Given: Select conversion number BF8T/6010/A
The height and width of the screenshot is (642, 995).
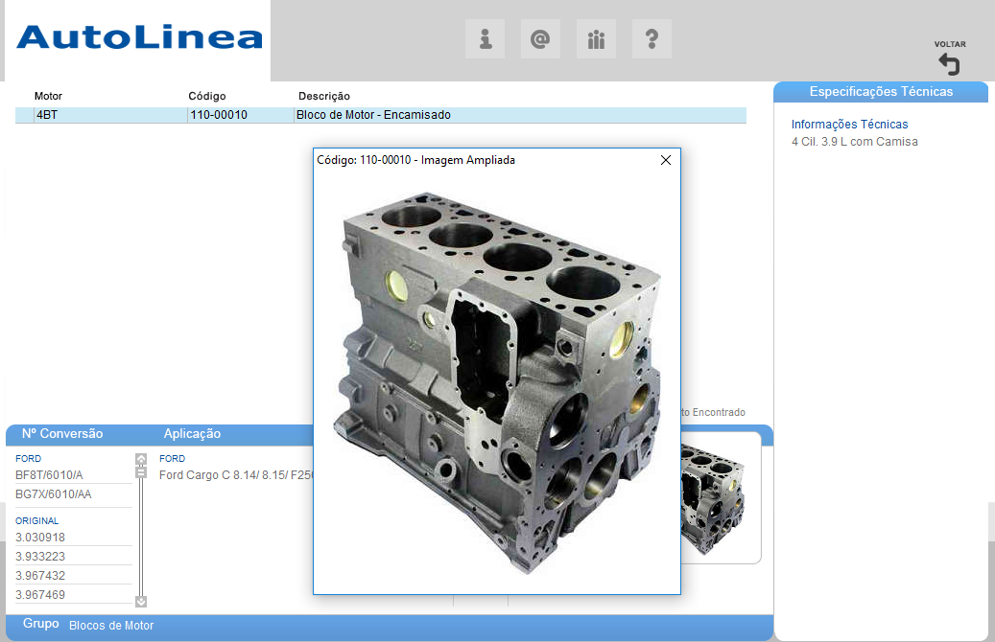Looking at the screenshot, I should [50, 475].
